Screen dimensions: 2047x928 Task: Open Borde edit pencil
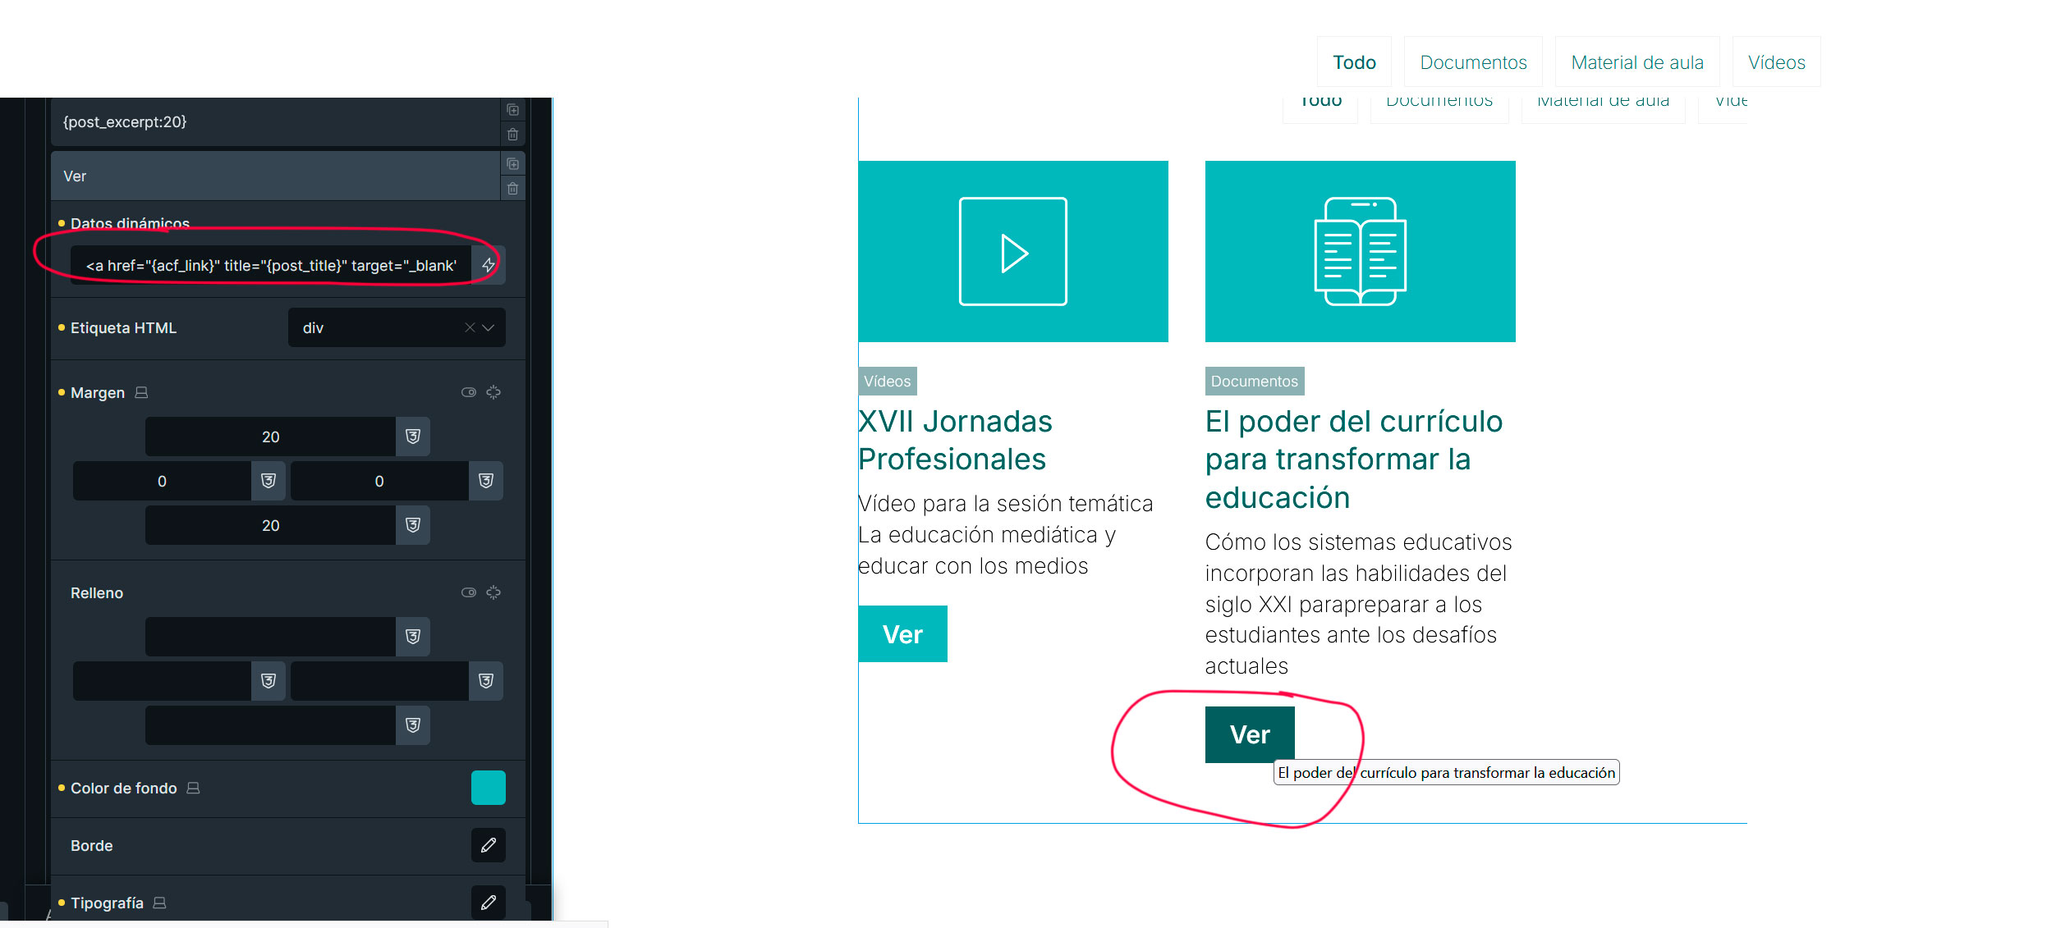tap(489, 845)
